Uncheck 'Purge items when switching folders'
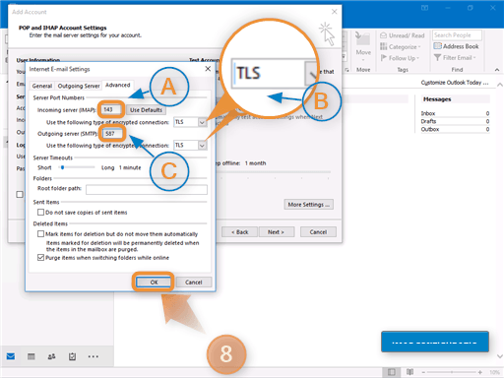504x378 pixels. coord(40,258)
